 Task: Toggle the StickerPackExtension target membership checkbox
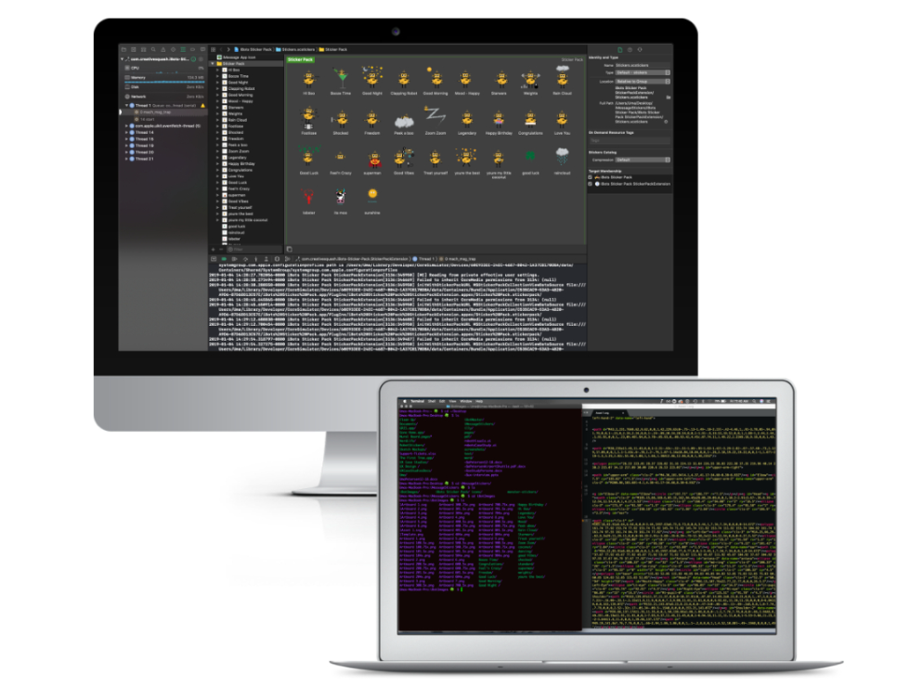(590, 184)
